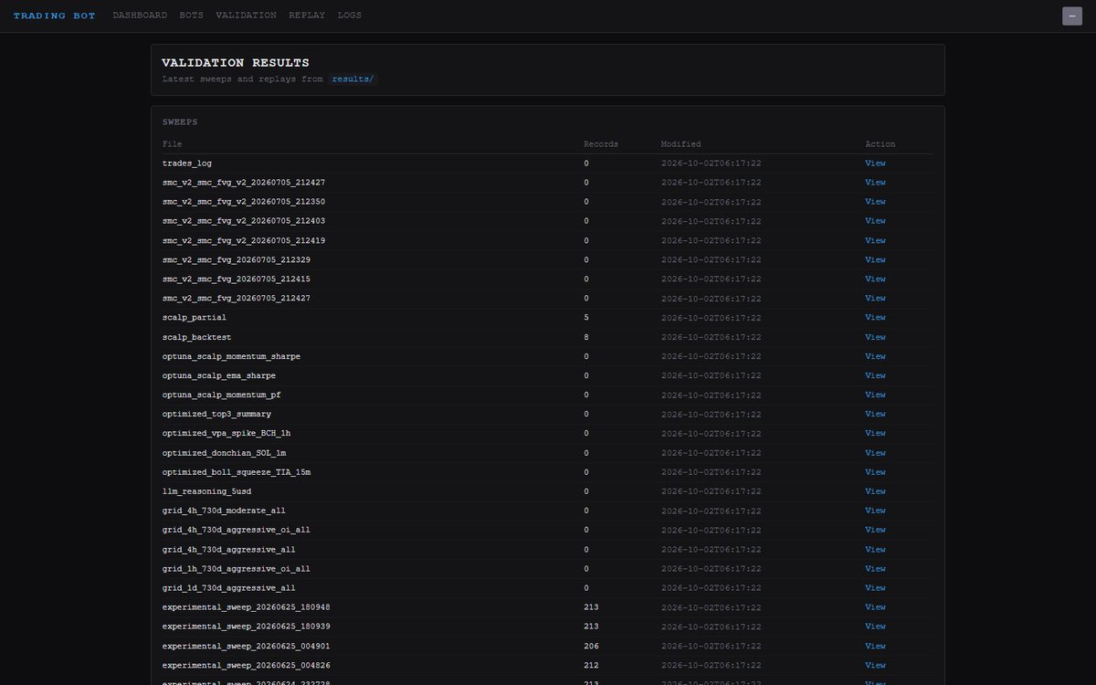This screenshot has width=1096, height=685.
Task: Select the optimized_boll_squeeze_TIA_15m file name
Action: coord(237,472)
